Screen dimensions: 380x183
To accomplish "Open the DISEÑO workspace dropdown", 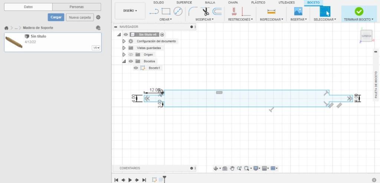I will pos(130,11).
